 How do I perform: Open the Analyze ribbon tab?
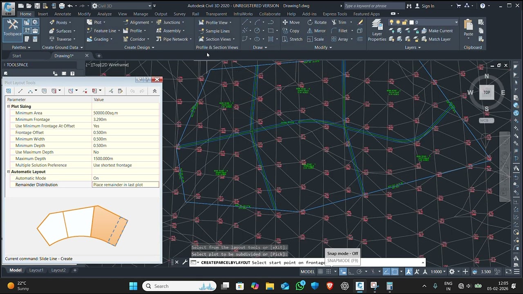105,14
